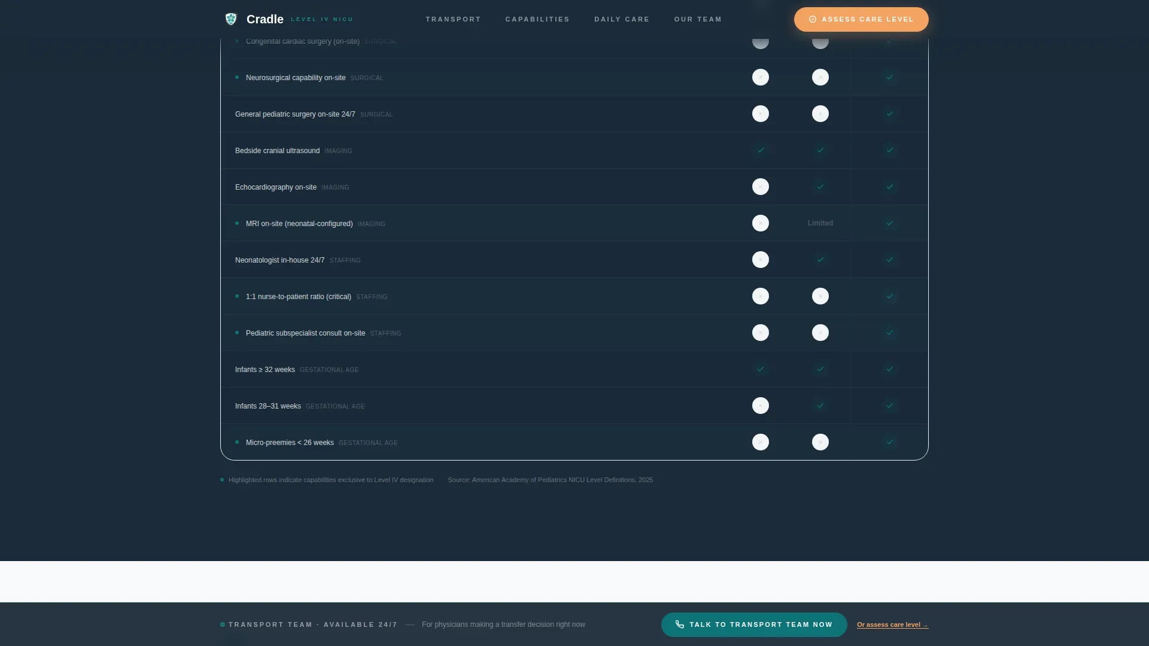Image resolution: width=1149 pixels, height=646 pixels.
Task: Open the Capabilities nav item
Action: 537,19
